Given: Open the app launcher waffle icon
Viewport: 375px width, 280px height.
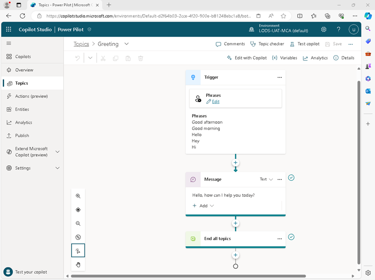Looking at the screenshot, I should point(8,29).
